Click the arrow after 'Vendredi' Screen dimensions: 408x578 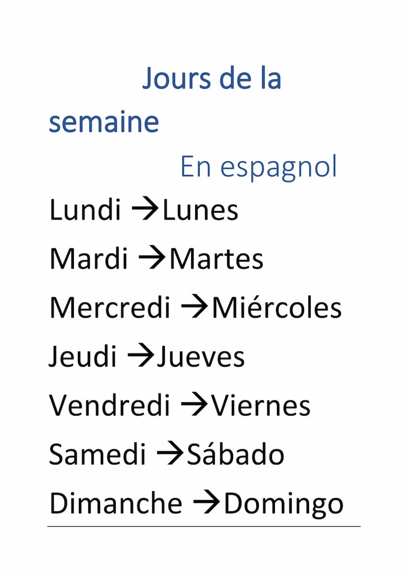tap(195, 405)
